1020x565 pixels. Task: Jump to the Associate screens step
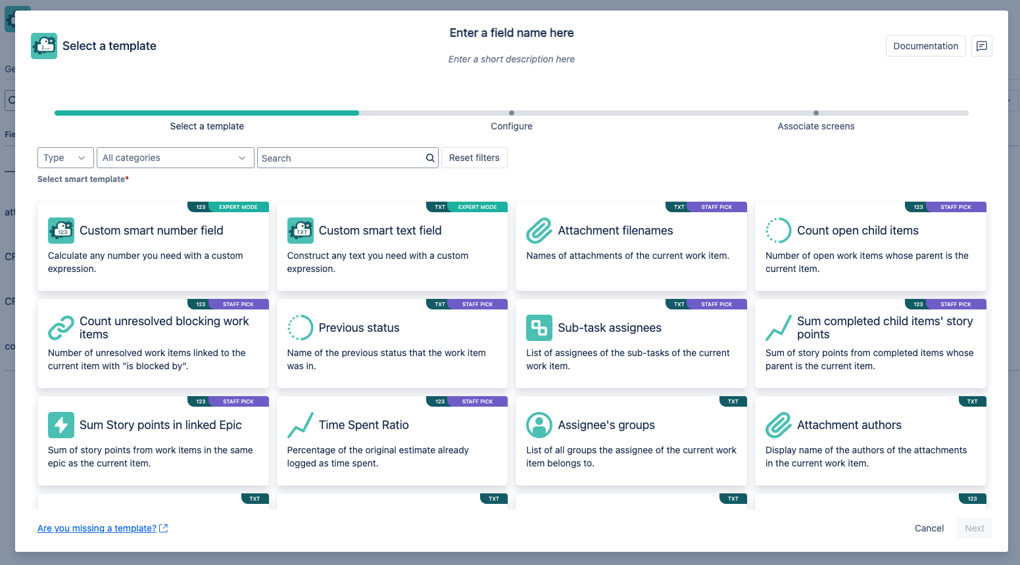[815, 125]
